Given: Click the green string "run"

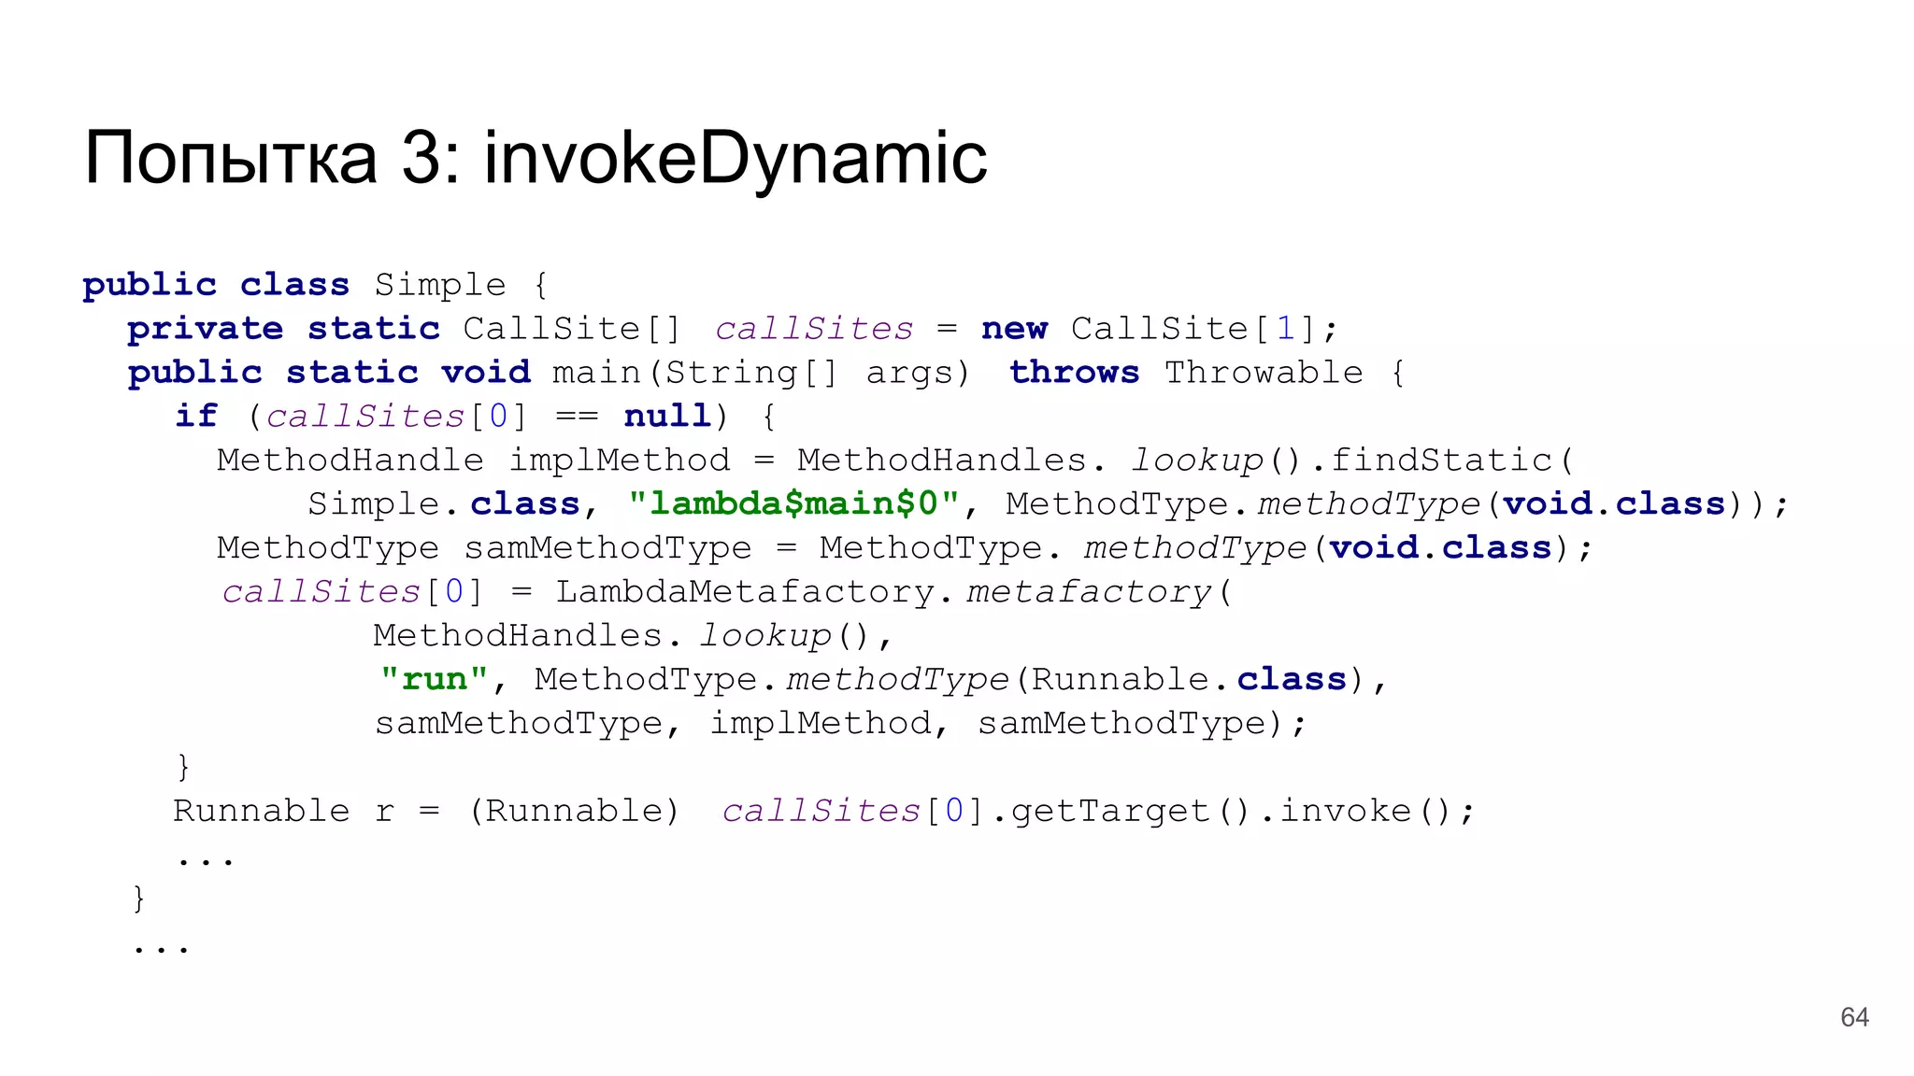Looking at the screenshot, I should tap(435, 679).
